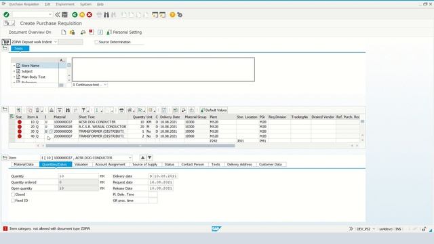Open the Purchase Requisition menu
The image size is (434, 244).
point(24,4)
